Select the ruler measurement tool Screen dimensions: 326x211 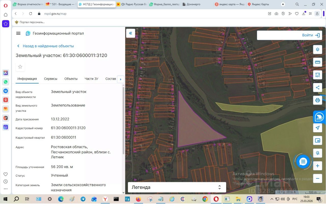click(317, 62)
